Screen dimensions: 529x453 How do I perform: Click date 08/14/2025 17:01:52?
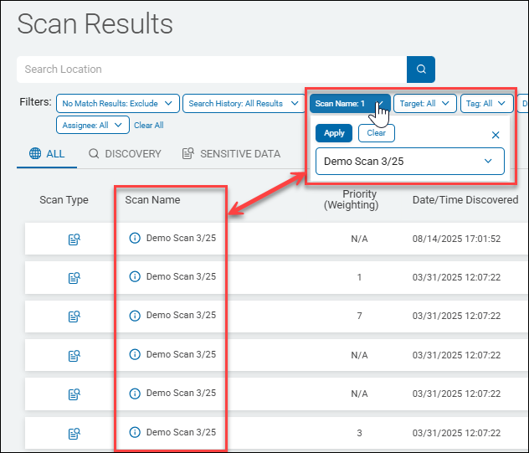(456, 239)
